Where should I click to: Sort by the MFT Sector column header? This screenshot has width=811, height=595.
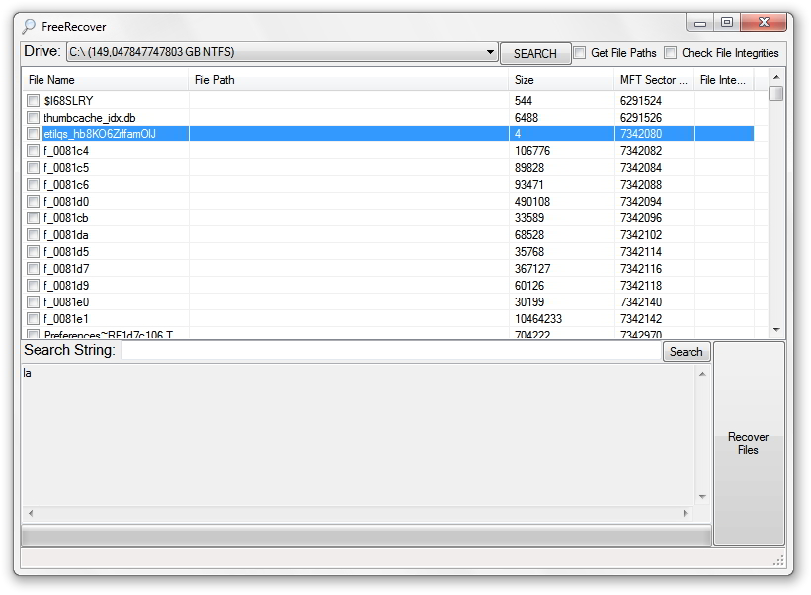(x=654, y=80)
